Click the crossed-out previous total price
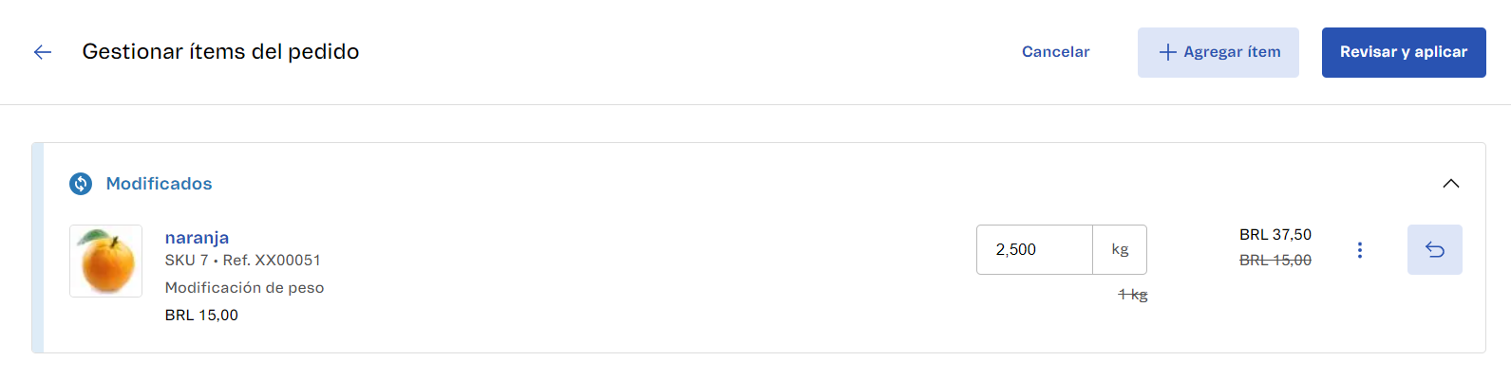The height and width of the screenshot is (379, 1511). tap(1275, 261)
